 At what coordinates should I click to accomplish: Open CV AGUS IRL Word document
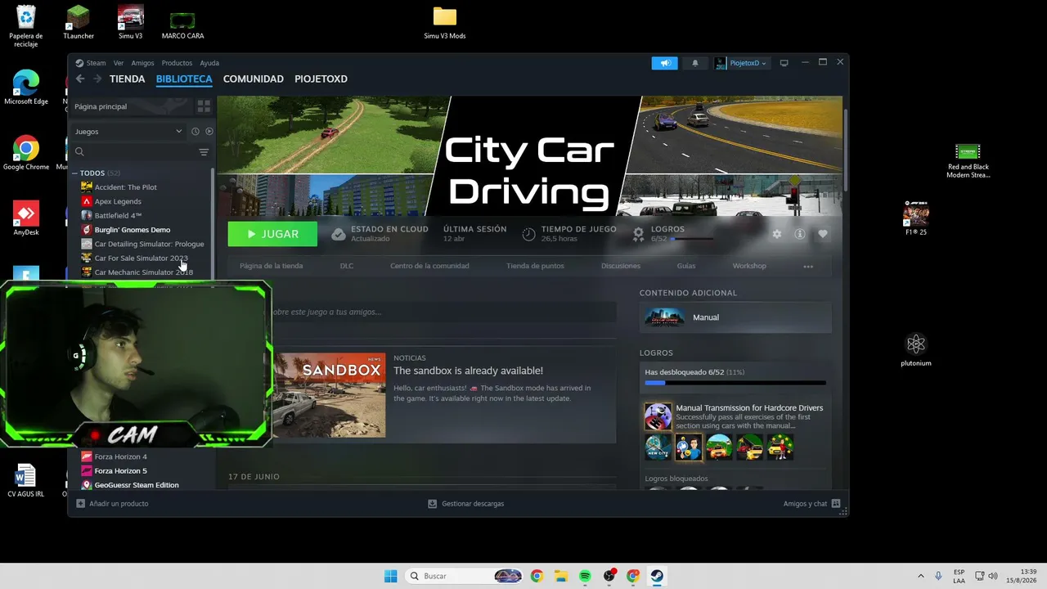pyautogui.click(x=26, y=480)
